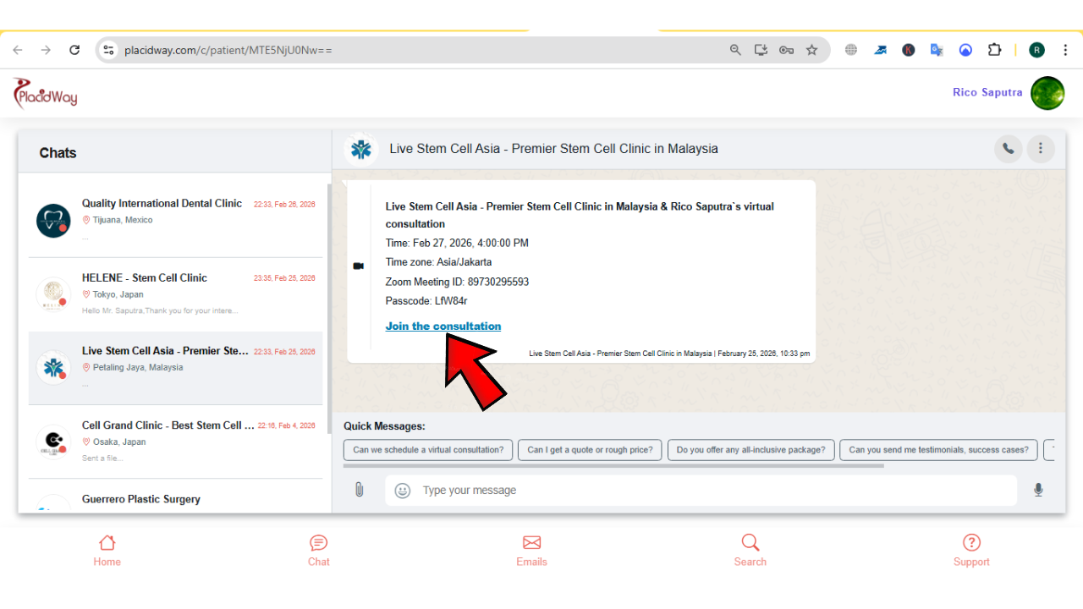Open Rico Saputra profile avatar

point(1047,93)
